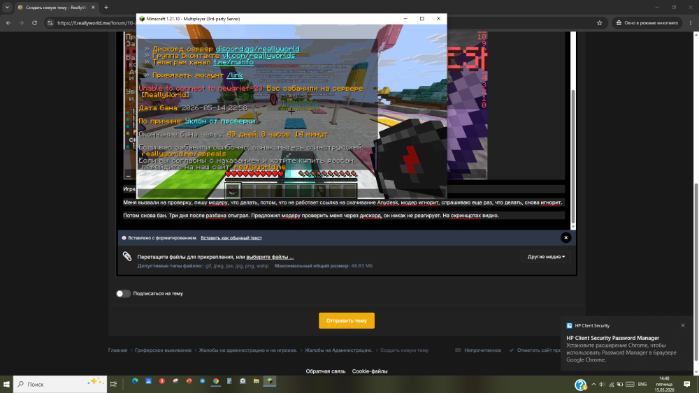Toggle 'Подписаться на тему' switch
This screenshot has width=699, height=393.
point(123,294)
